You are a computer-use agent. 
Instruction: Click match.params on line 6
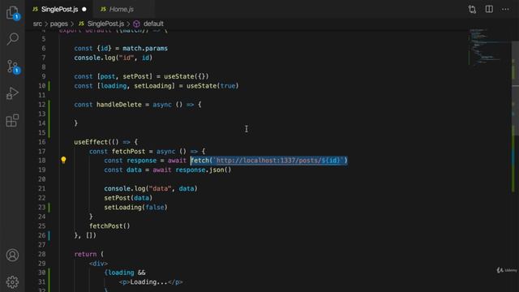[145, 49]
